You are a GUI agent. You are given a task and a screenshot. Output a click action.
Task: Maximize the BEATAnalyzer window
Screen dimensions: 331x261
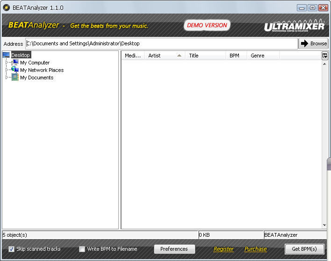[312, 8]
